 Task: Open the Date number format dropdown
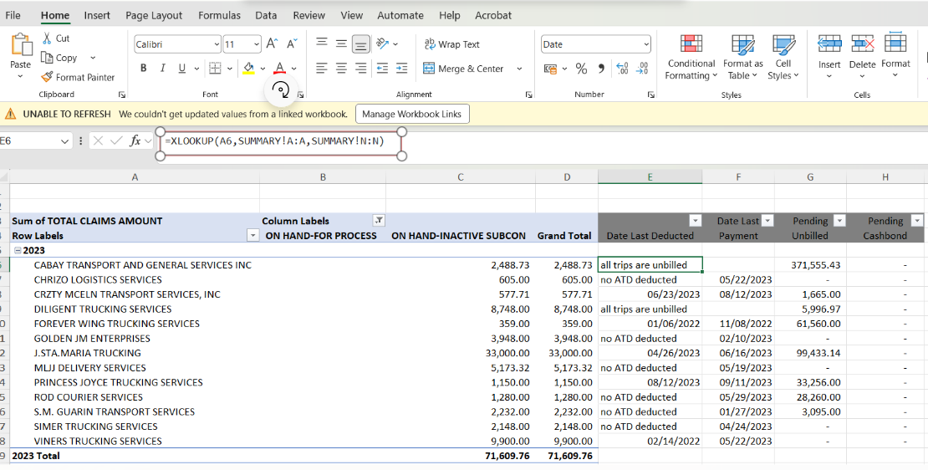click(646, 44)
